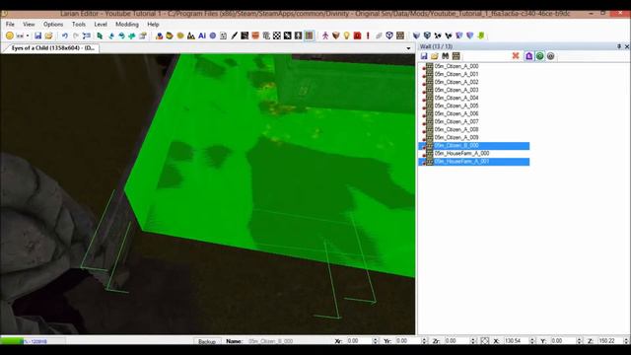Undo the last action
Screen dimensions: 631x355
tap(65, 35)
